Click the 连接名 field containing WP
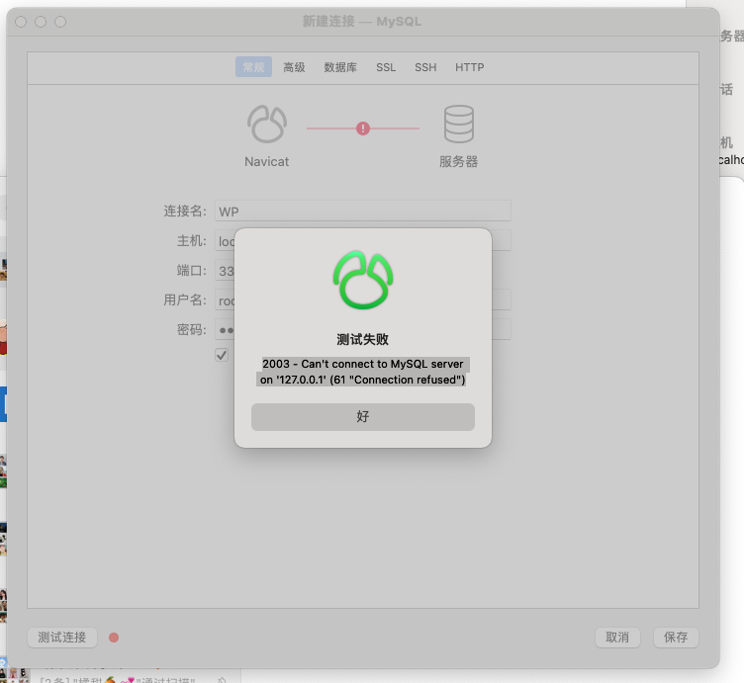The width and height of the screenshot is (744, 683). tap(362, 211)
